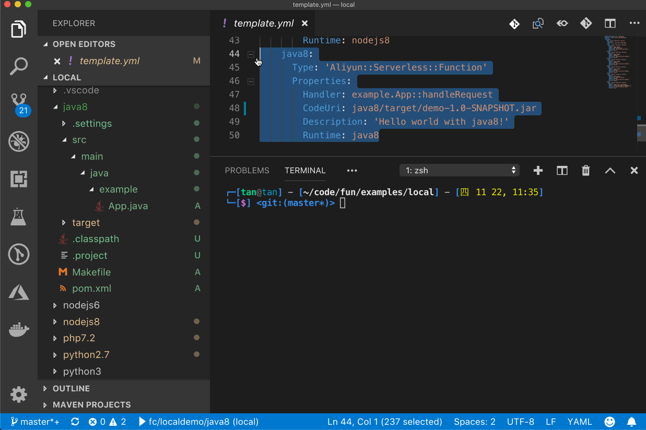Image resolution: width=646 pixels, height=430 pixels.
Task: Open the Extensions view icon
Action: (19, 180)
